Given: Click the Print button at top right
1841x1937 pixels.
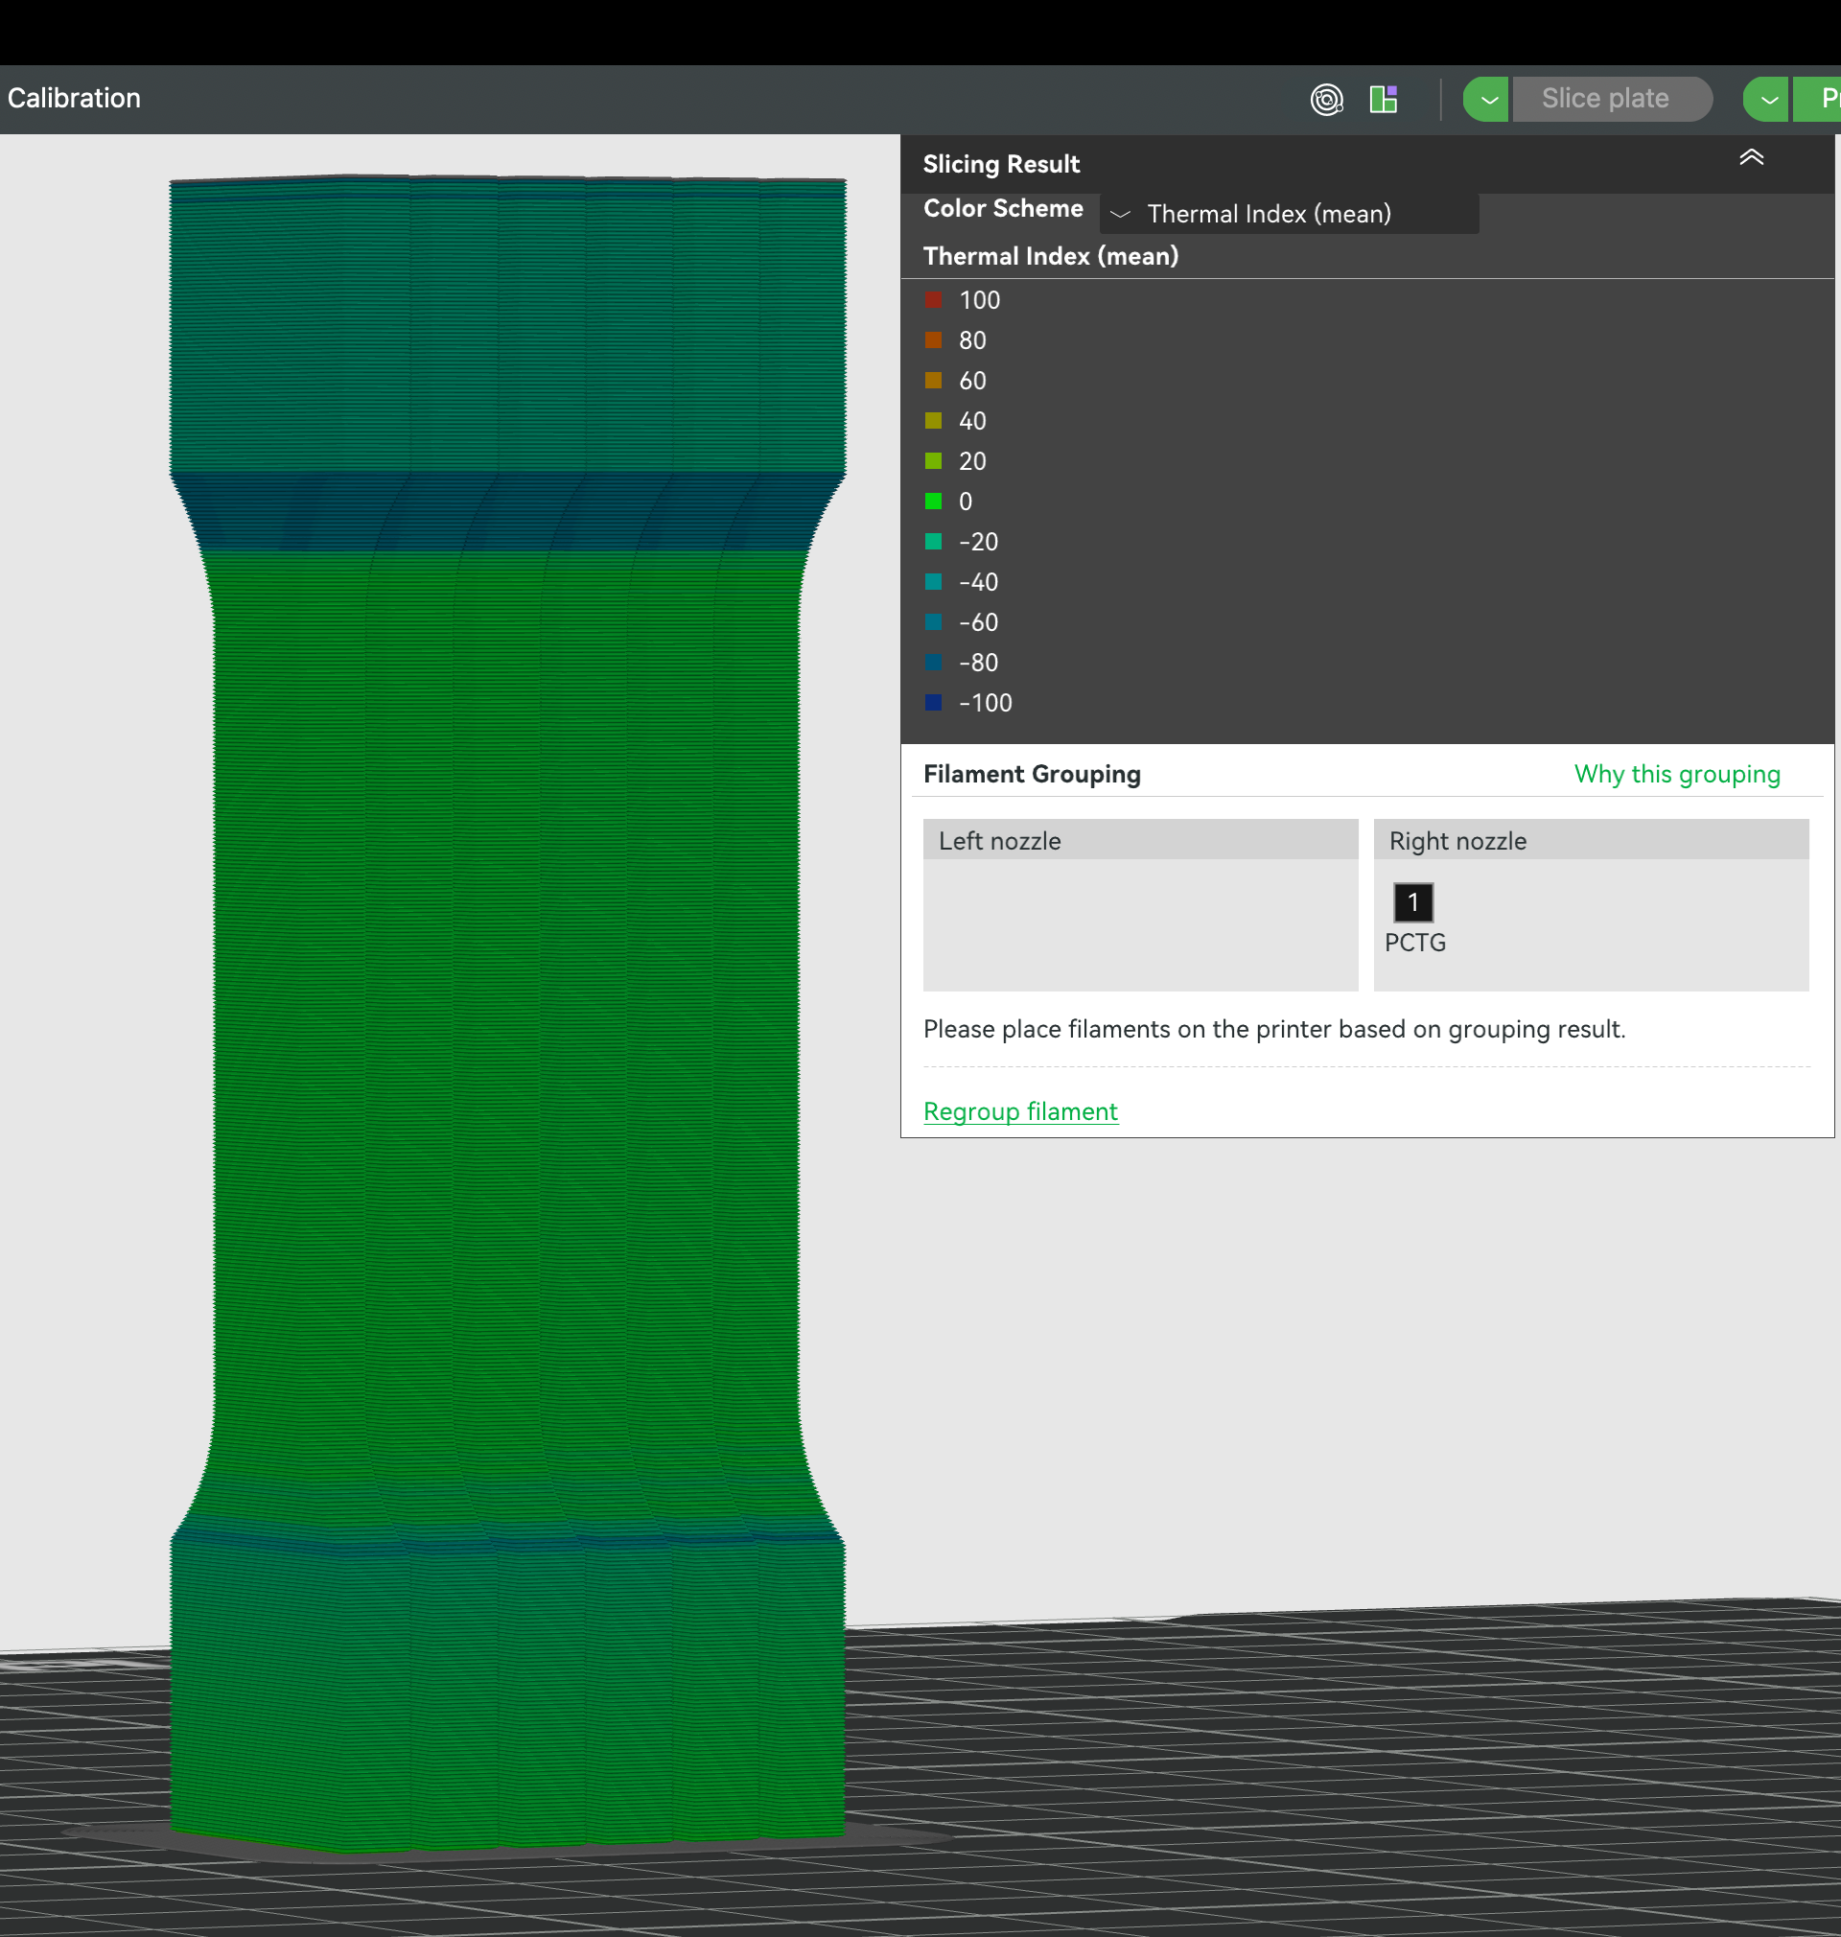Looking at the screenshot, I should point(1826,98).
